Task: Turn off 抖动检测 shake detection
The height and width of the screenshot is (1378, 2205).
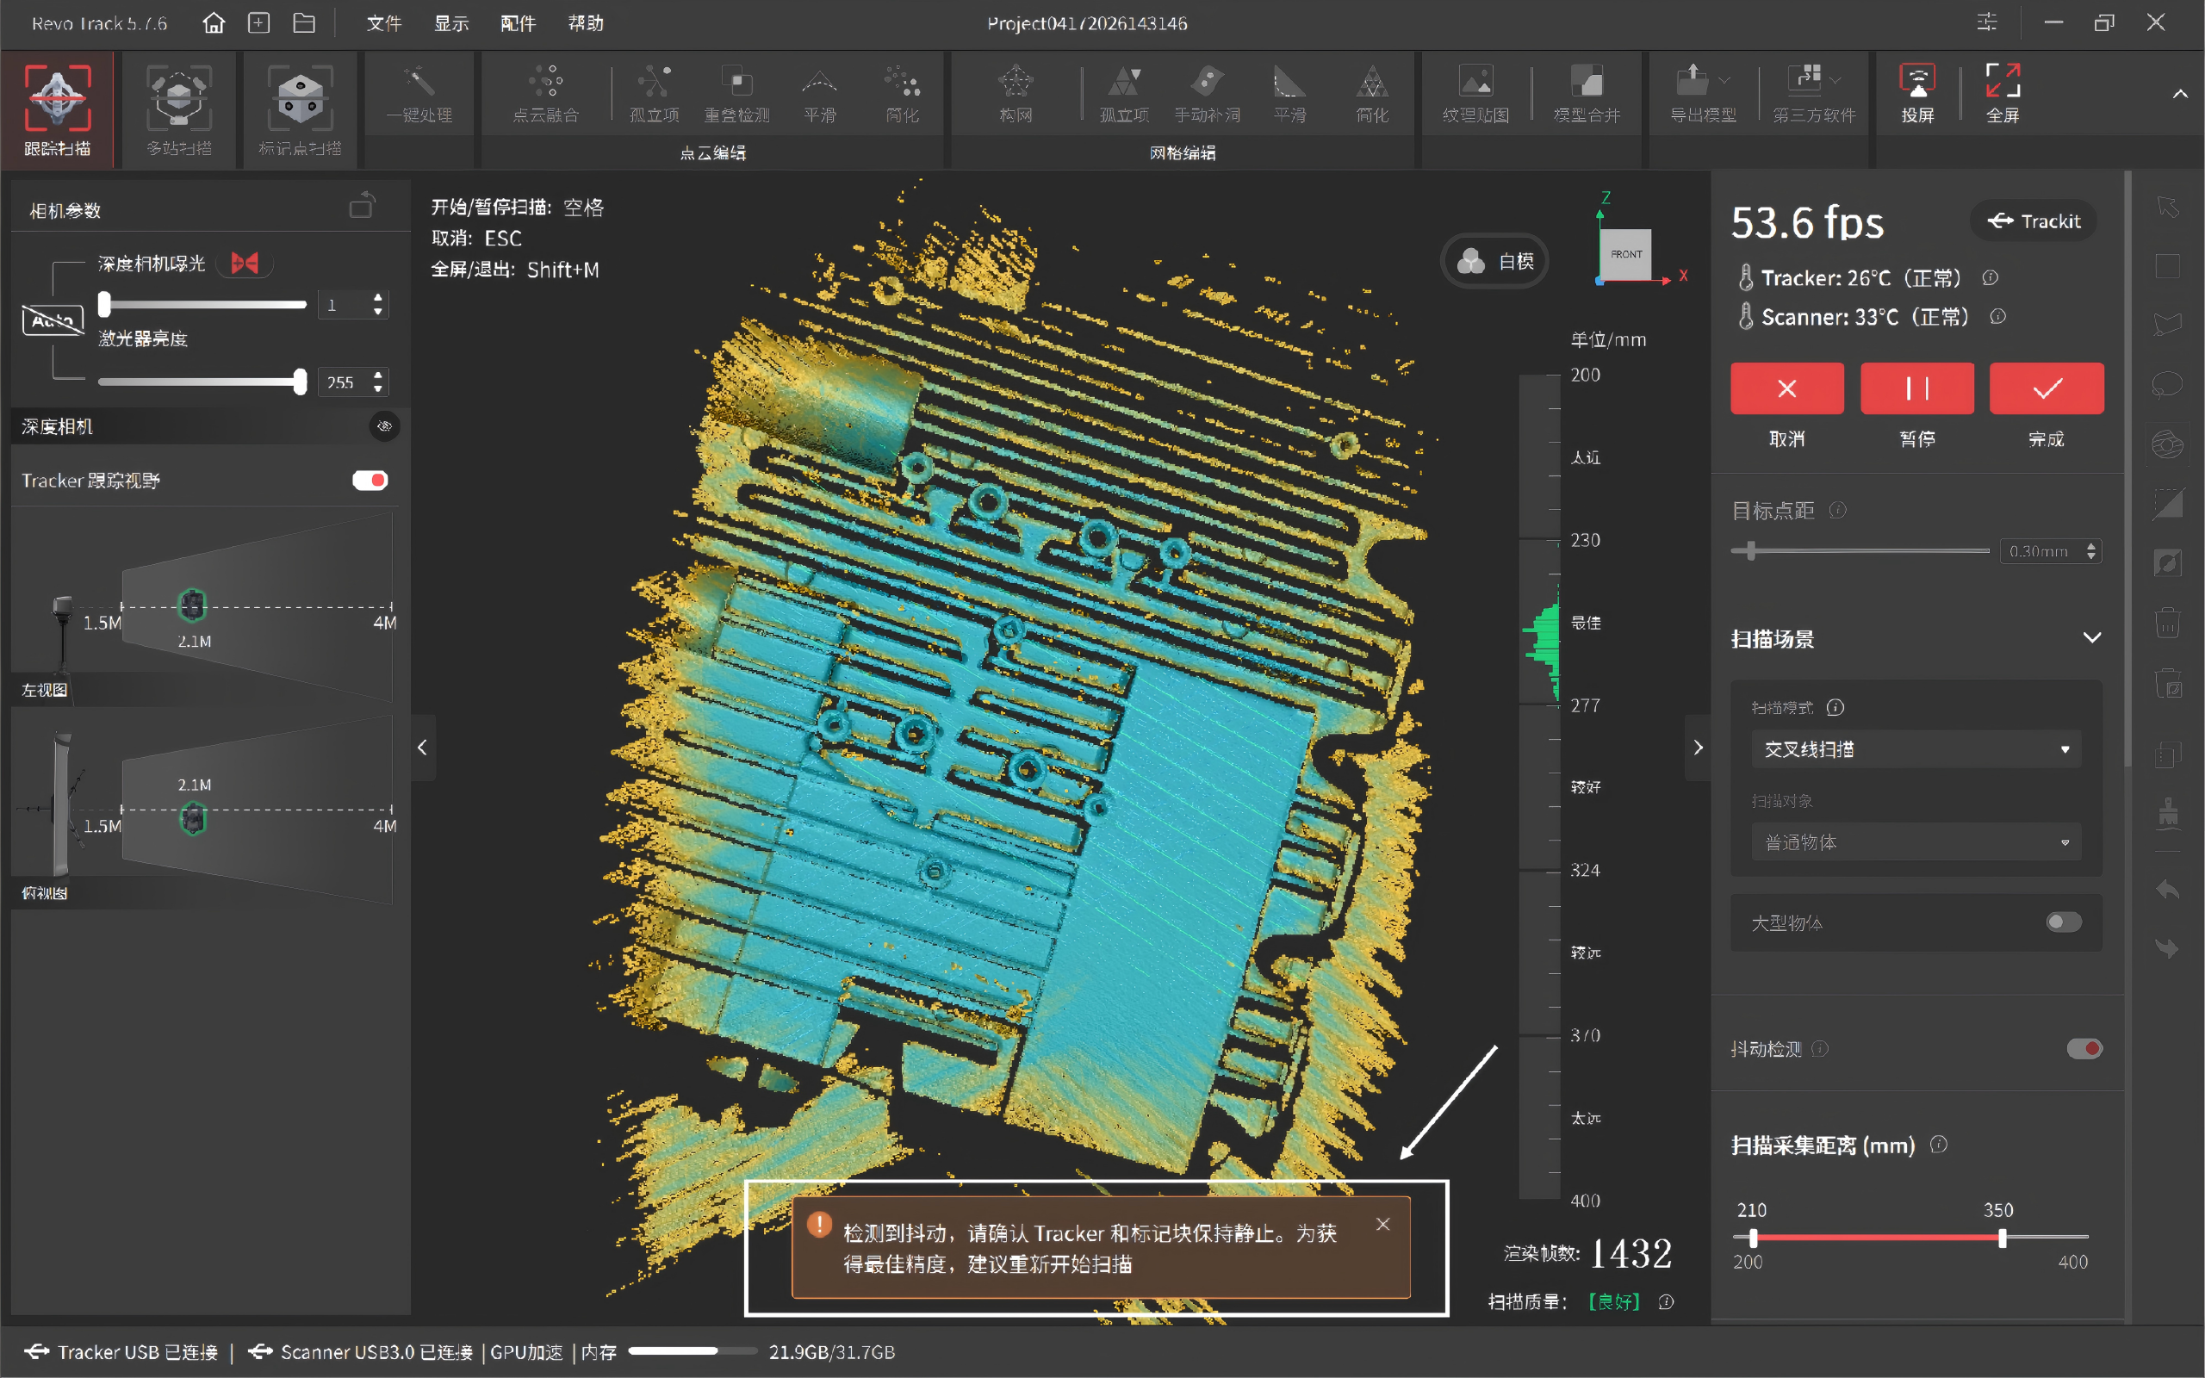Action: [2084, 1048]
